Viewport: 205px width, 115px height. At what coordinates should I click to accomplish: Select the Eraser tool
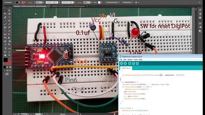9,27
